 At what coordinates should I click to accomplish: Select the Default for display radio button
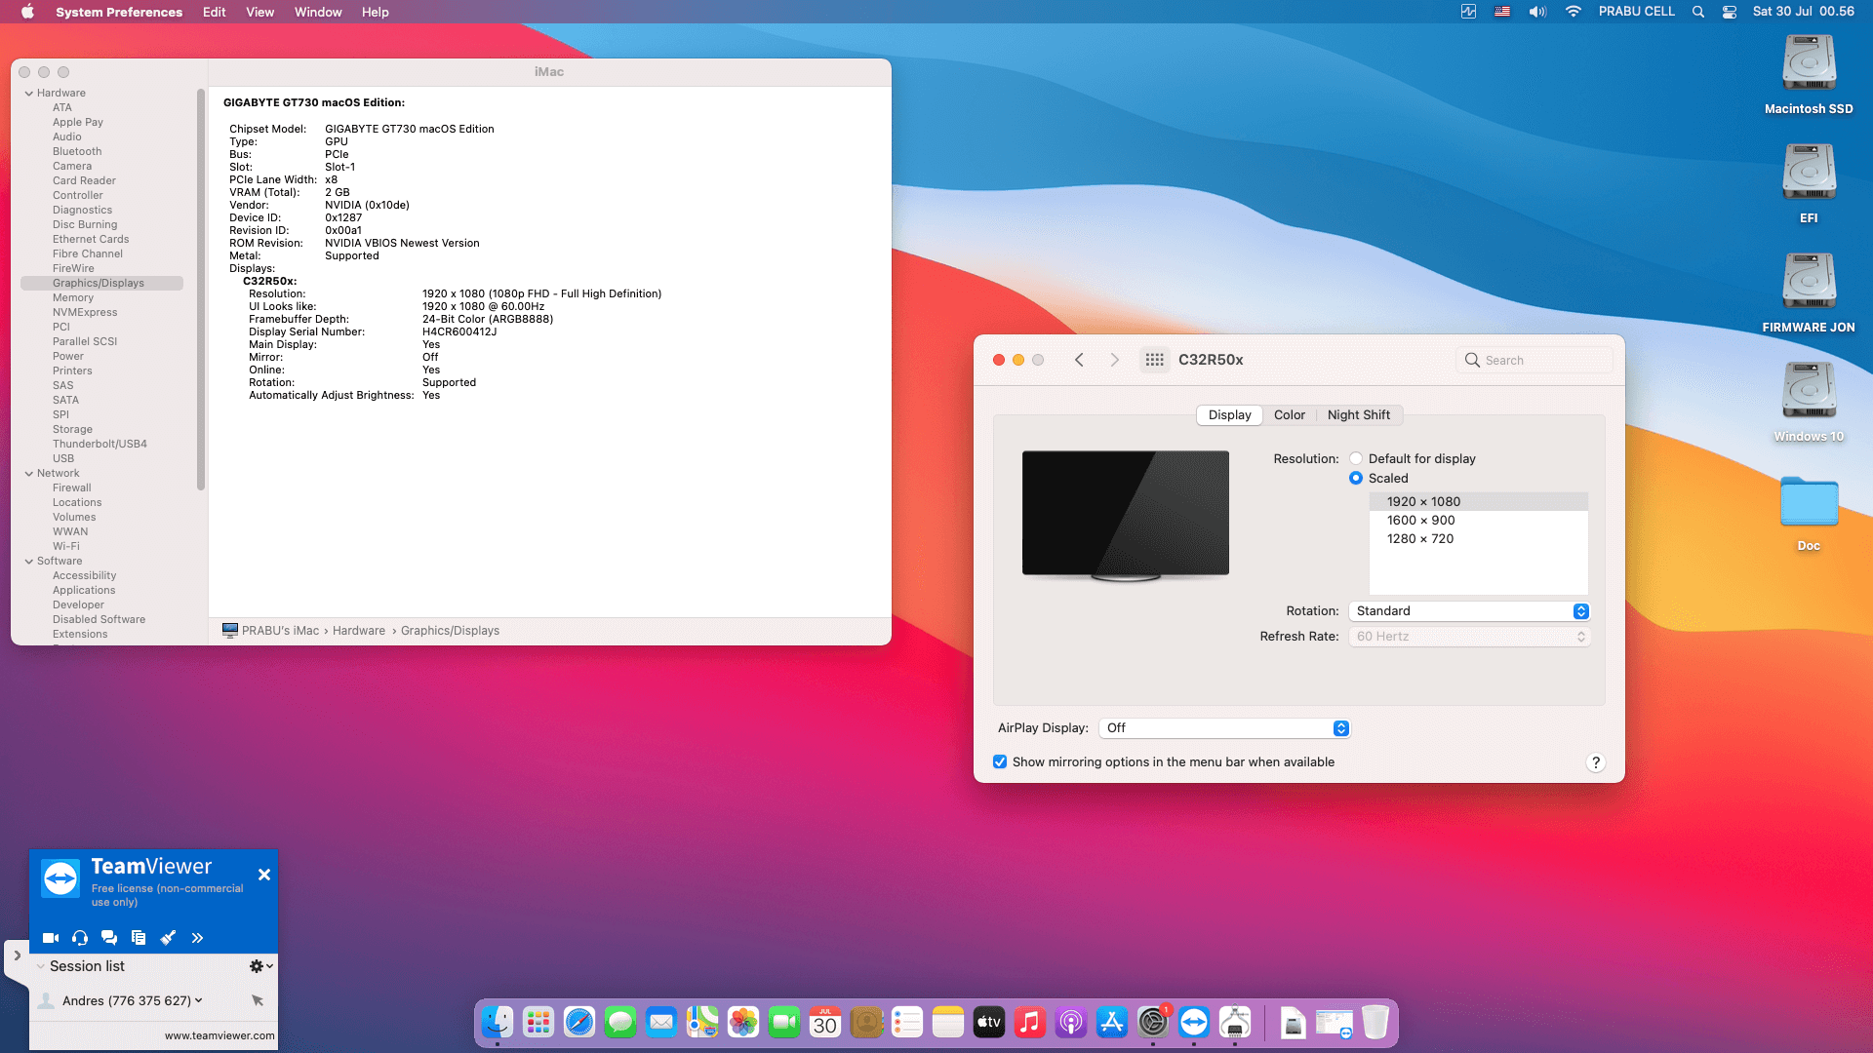point(1356,459)
